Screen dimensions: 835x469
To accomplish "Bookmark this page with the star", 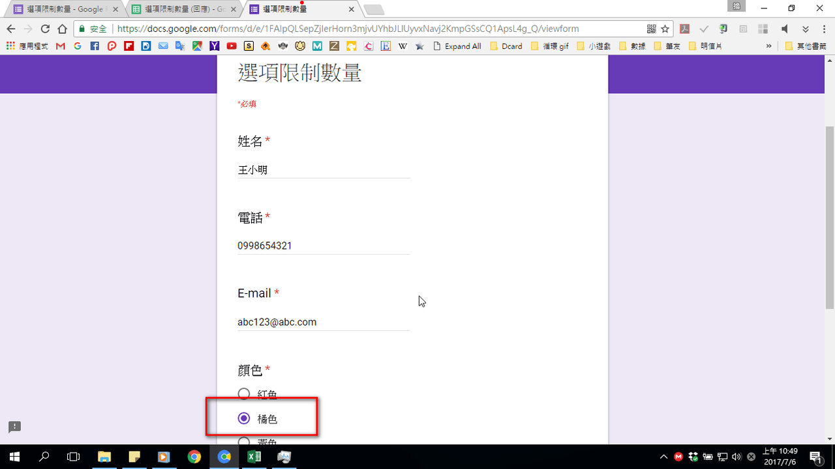I will [665, 29].
